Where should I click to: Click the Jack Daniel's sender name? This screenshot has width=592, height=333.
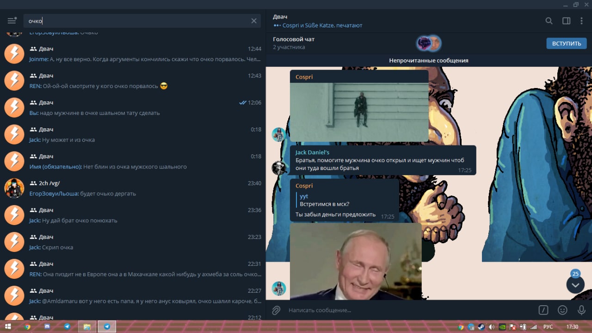(x=313, y=152)
